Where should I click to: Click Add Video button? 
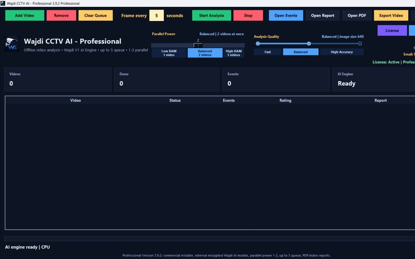25,16
